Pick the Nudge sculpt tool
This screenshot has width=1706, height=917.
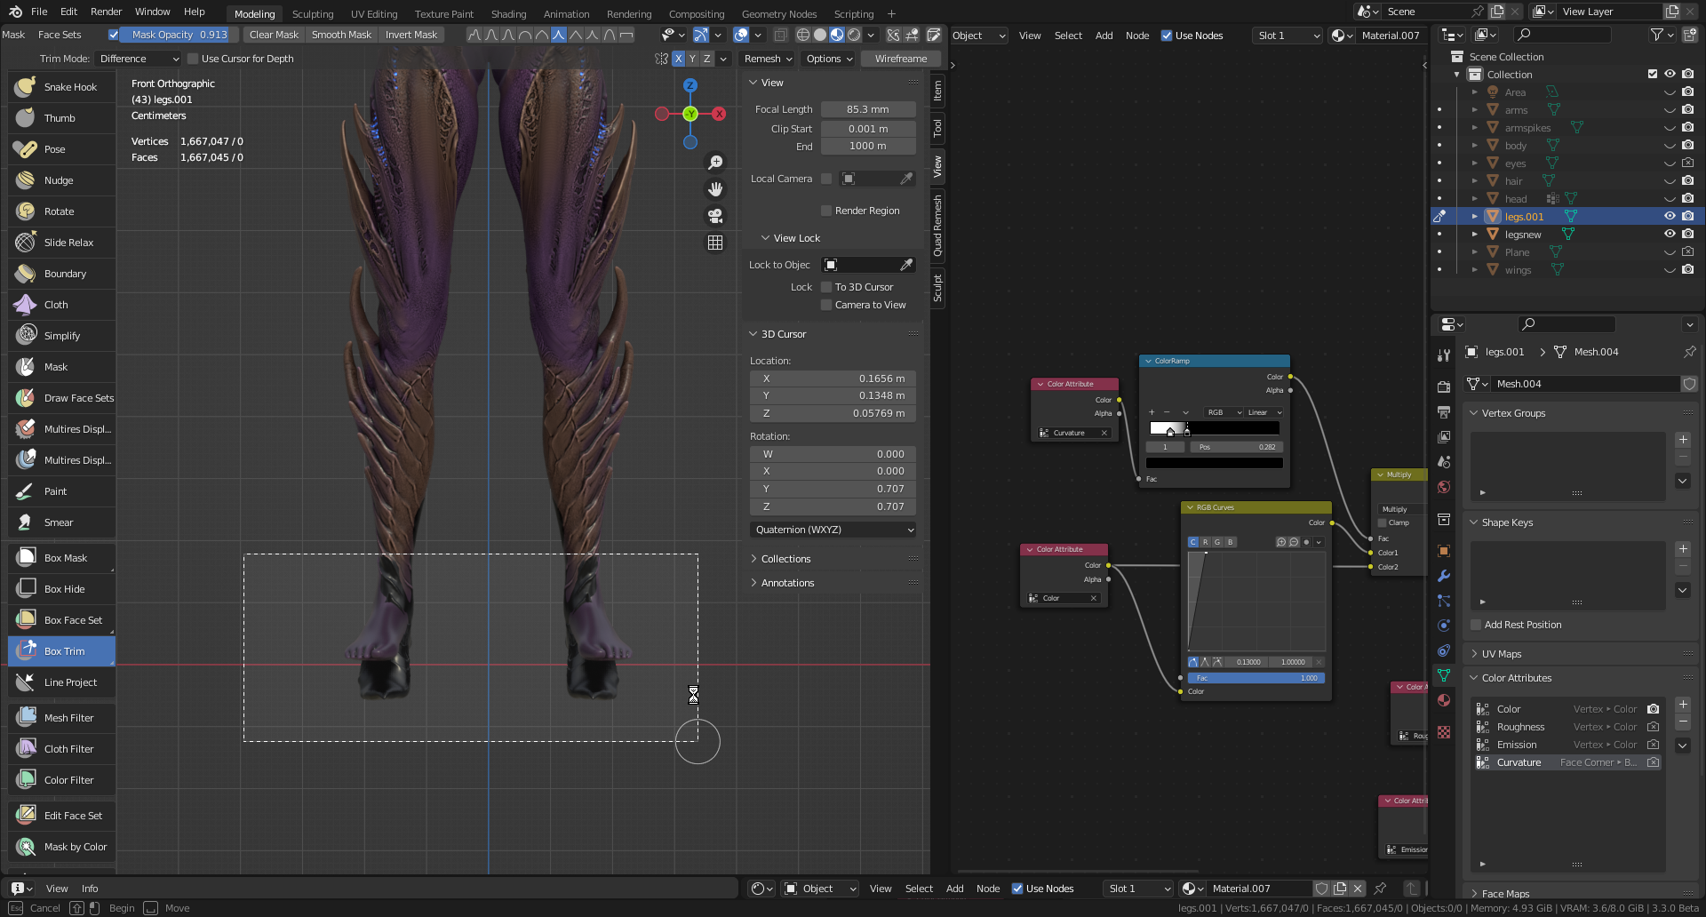(61, 180)
